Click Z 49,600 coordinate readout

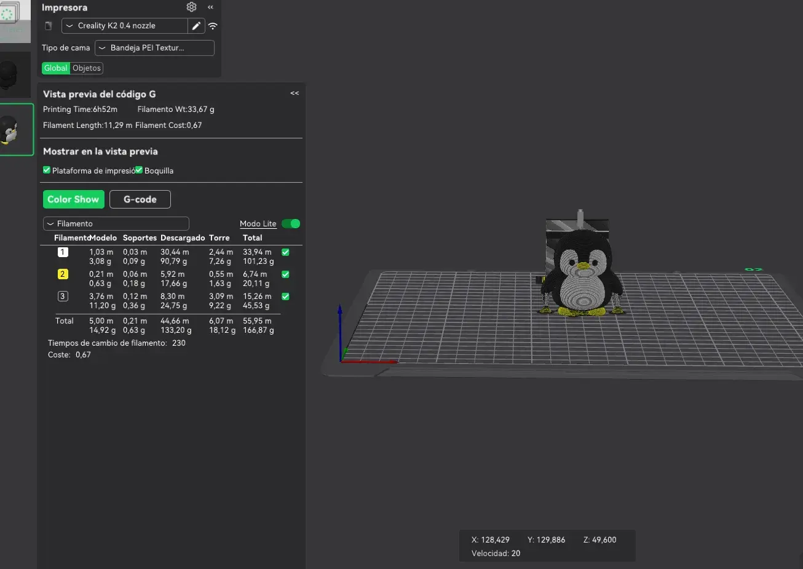coord(599,540)
